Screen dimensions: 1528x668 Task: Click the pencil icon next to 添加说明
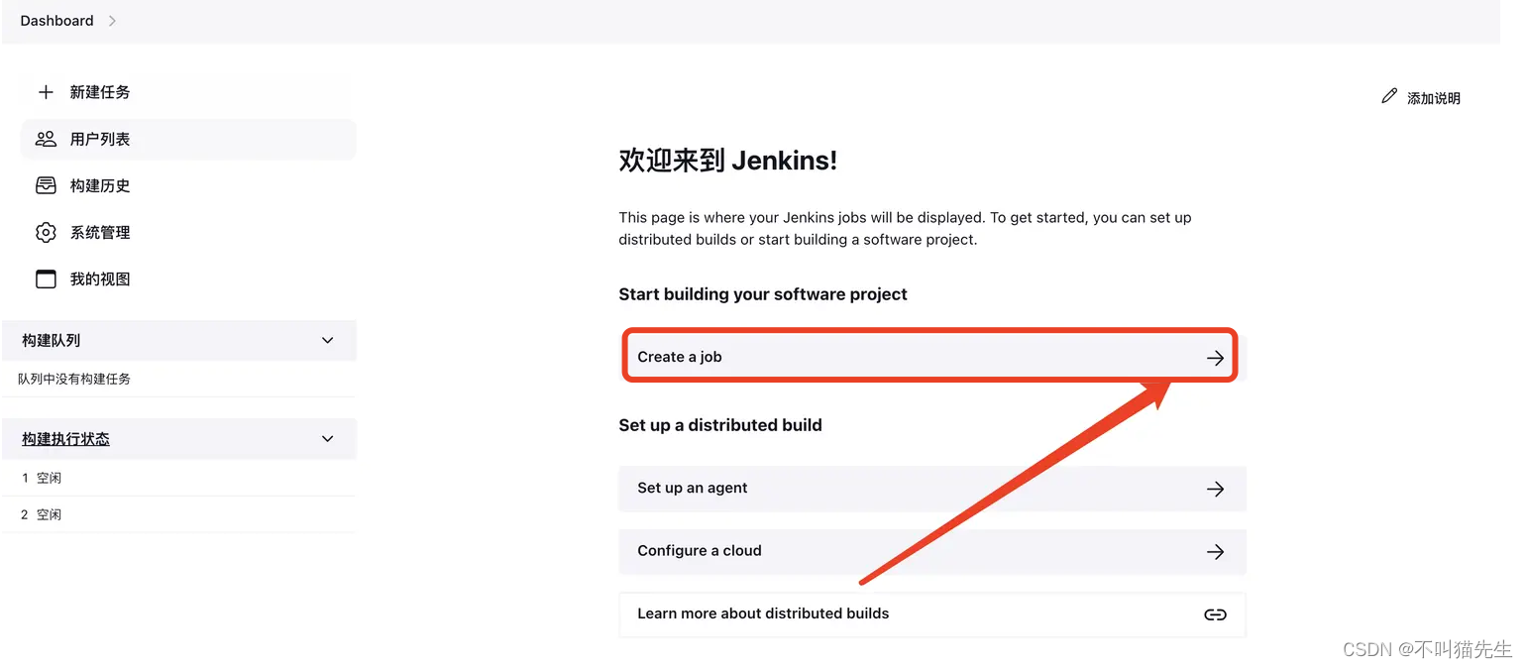[1389, 97]
